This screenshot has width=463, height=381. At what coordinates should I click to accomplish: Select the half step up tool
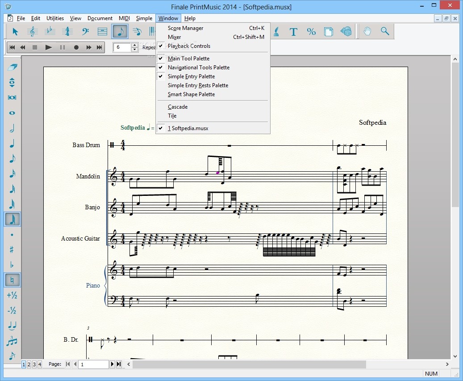coord(12,295)
